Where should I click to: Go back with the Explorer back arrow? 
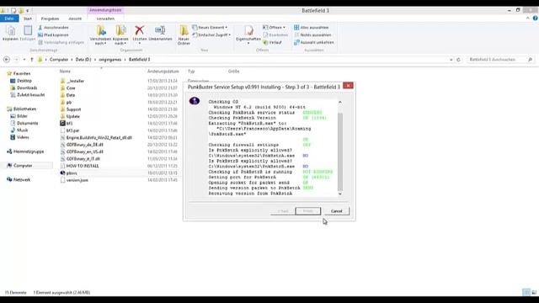7,60
